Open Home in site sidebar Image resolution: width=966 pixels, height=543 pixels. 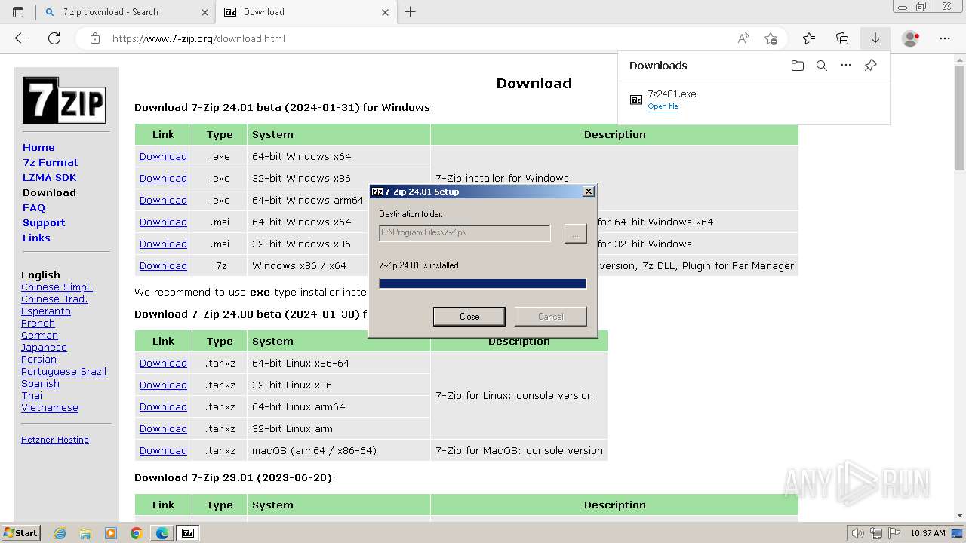point(38,147)
